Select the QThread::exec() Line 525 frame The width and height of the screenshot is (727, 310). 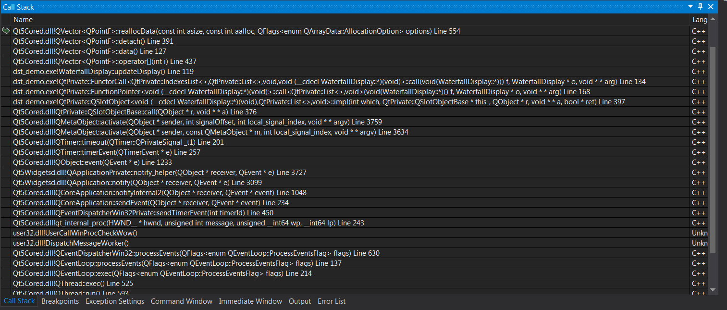[x=73, y=284]
